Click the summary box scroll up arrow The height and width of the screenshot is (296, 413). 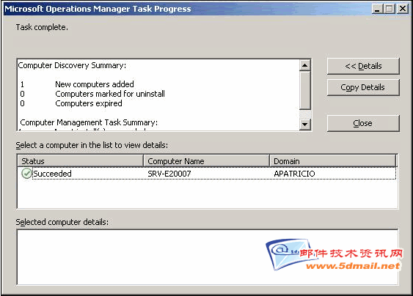click(x=305, y=65)
